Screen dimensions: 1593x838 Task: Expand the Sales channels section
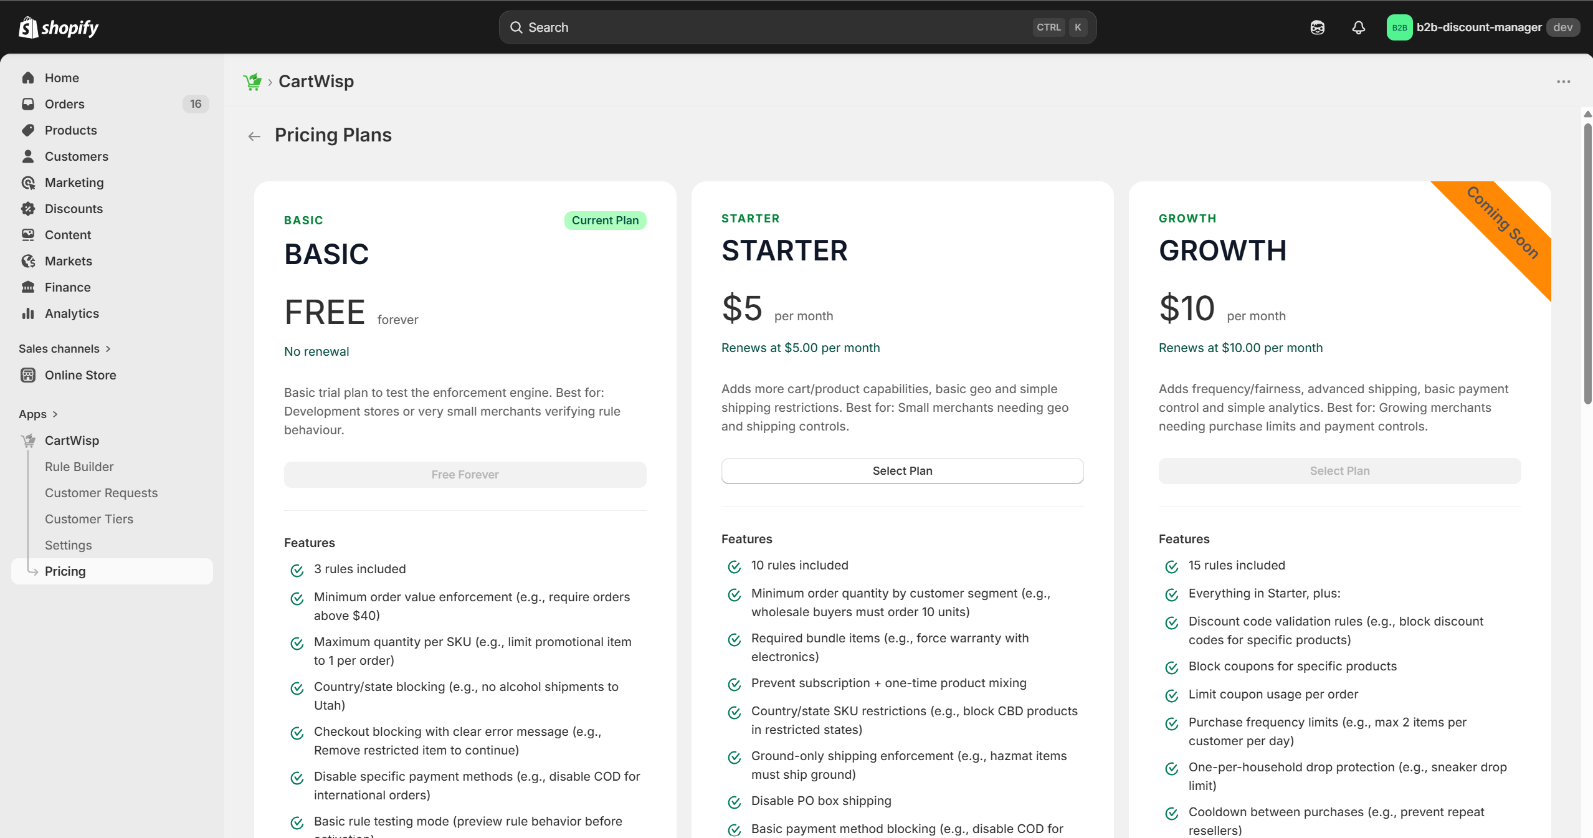tap(65, 349)
